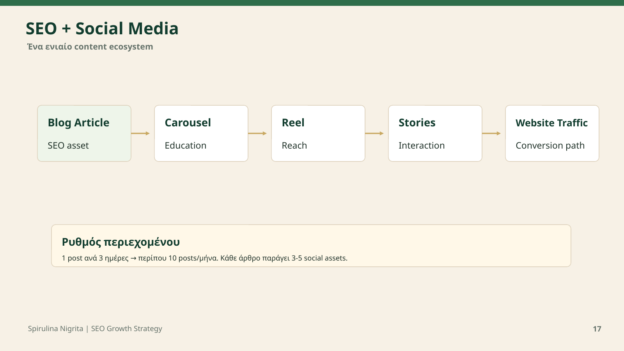Click arrow between Carousel and Reel
The height and width of the screenshot is (351, 624).
(257, 133)
